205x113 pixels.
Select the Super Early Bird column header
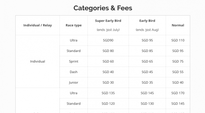[x=108, y=21]
